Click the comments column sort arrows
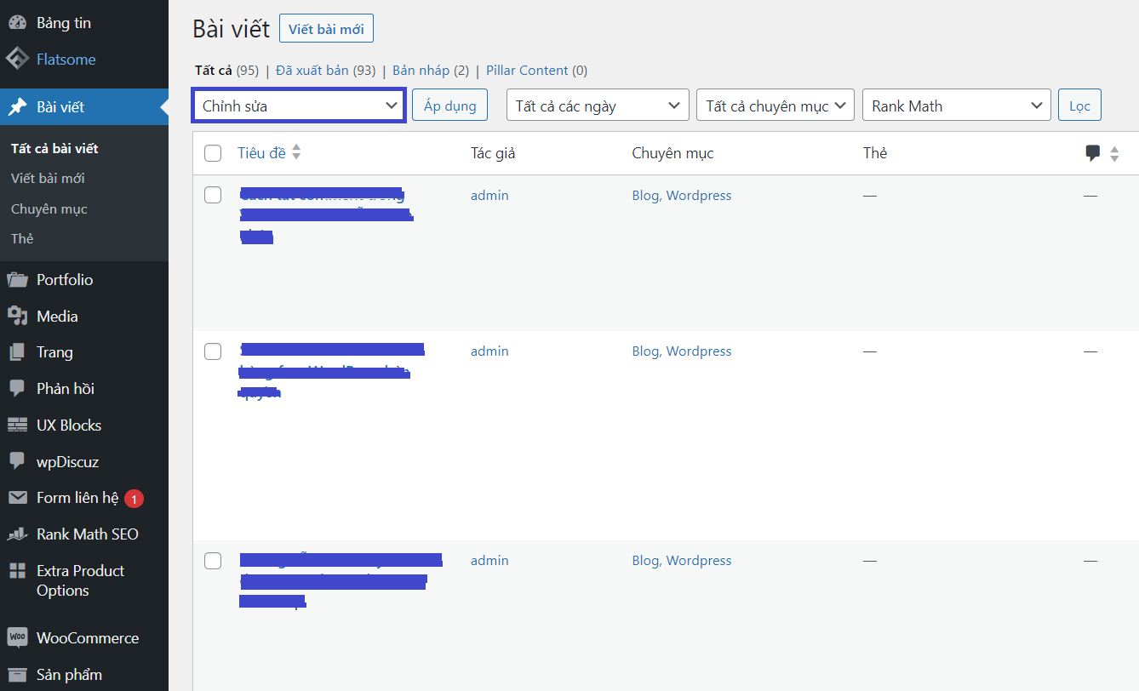 point(1114,154)
